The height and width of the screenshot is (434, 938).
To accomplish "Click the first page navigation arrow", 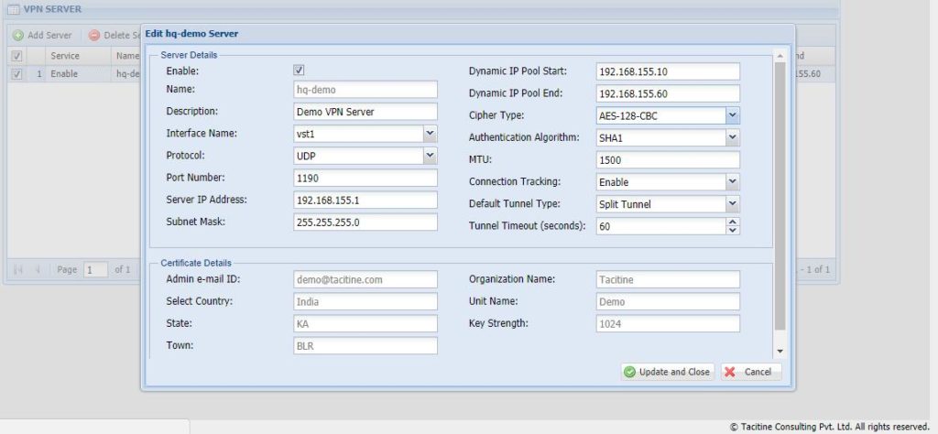I will coord(17,270).
